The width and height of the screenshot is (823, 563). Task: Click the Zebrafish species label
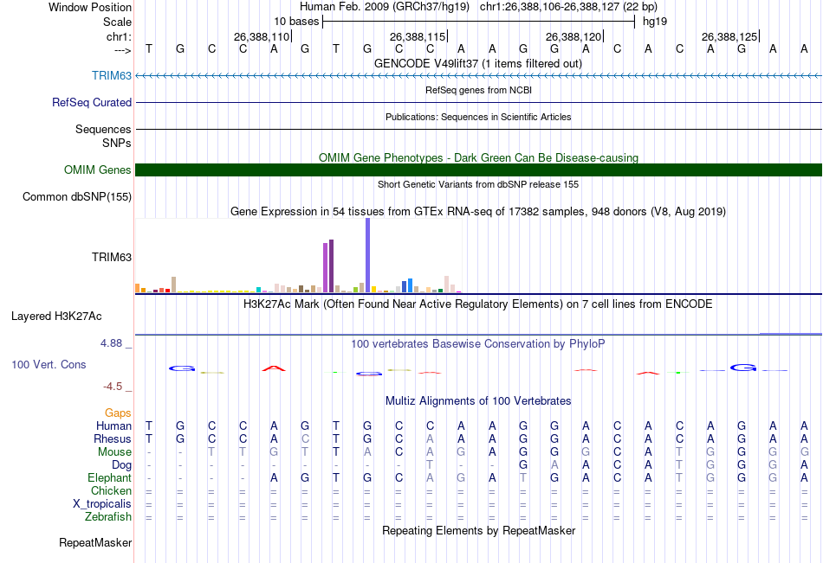tap(108, 516)
